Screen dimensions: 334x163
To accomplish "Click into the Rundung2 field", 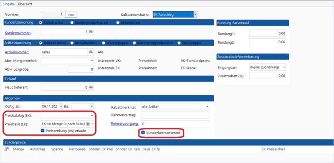I will pos(267,42).
